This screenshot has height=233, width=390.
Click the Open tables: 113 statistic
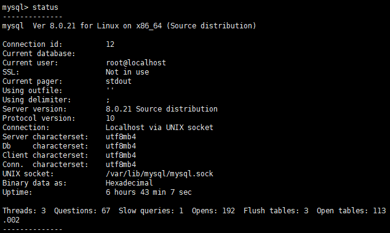click(x=351, y=211)
